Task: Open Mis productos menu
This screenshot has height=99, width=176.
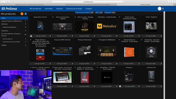Action: click(35, 9)
